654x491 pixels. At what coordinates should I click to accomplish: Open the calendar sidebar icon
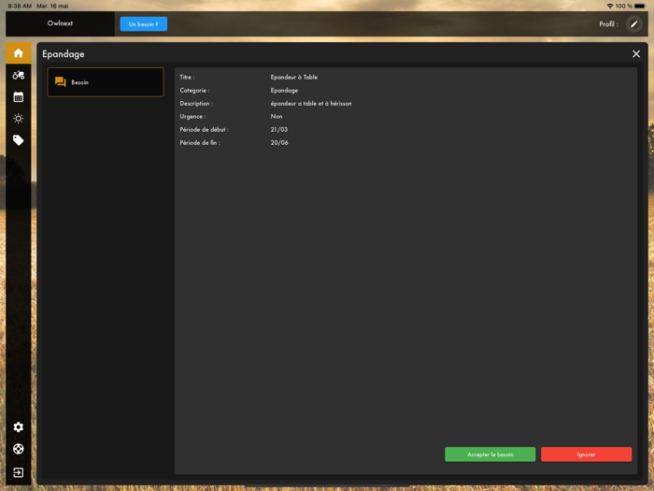pyautogui.click(x=19, y=97)
